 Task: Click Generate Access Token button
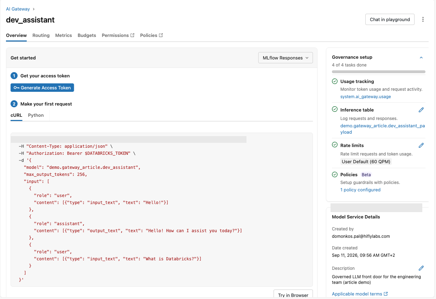click(42, 88)
